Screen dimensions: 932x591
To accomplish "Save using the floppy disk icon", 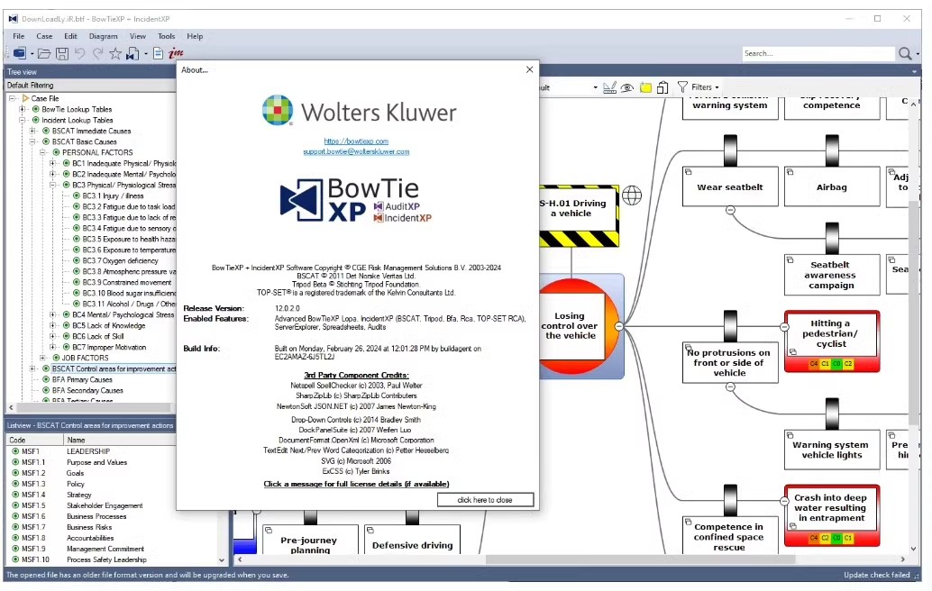I will (62, 53).
